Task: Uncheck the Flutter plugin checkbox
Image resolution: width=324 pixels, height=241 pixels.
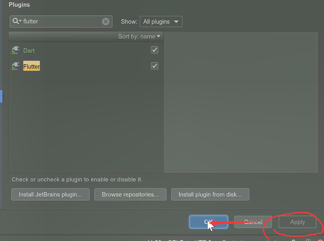Action: 155,66
